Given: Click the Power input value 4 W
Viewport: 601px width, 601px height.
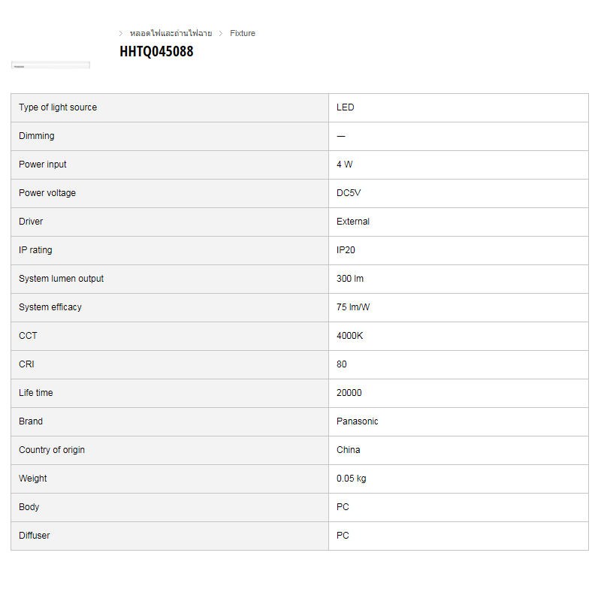Looking at the screenshot, I should pos(345,165).
